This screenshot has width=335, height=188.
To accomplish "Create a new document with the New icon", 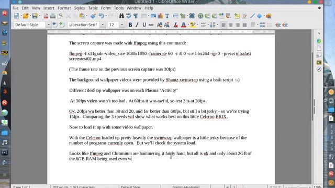I will (16, 16).
